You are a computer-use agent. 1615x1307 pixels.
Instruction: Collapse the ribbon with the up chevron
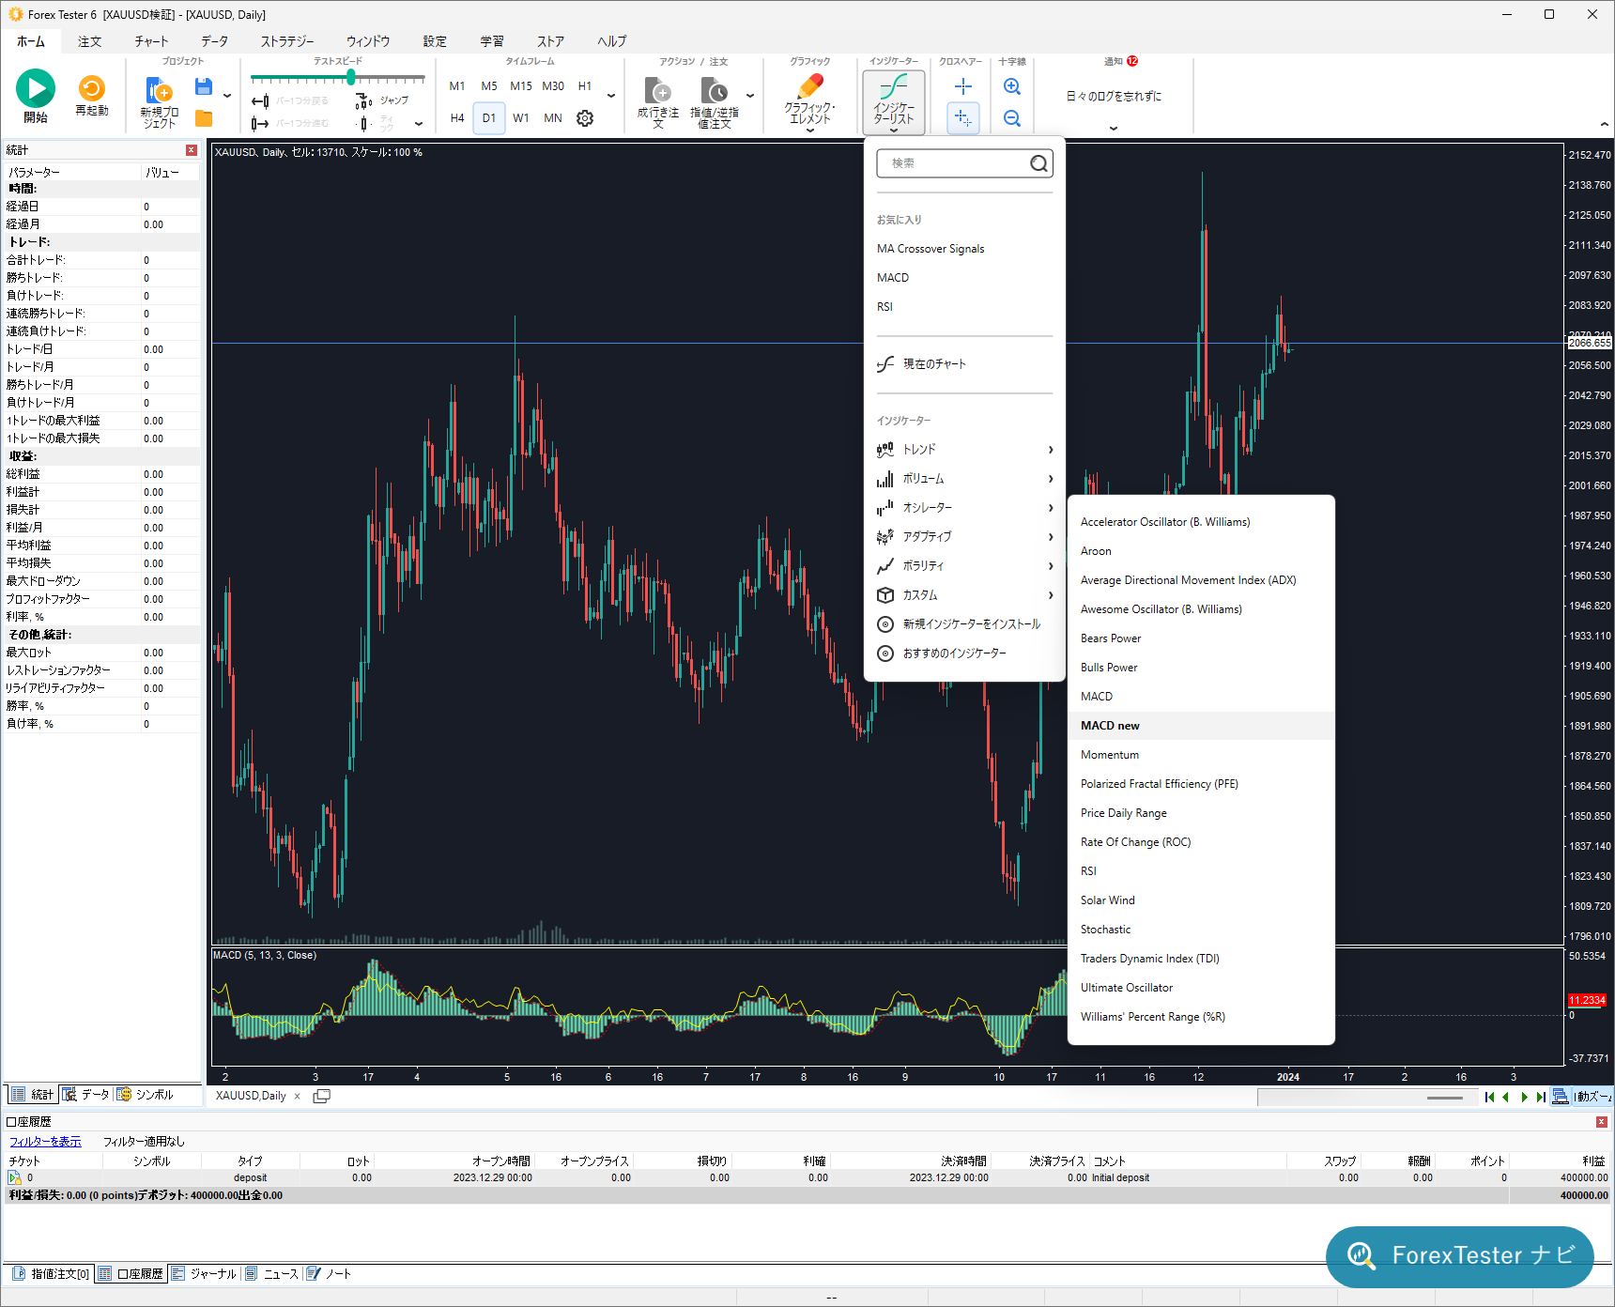point(1604,125)
